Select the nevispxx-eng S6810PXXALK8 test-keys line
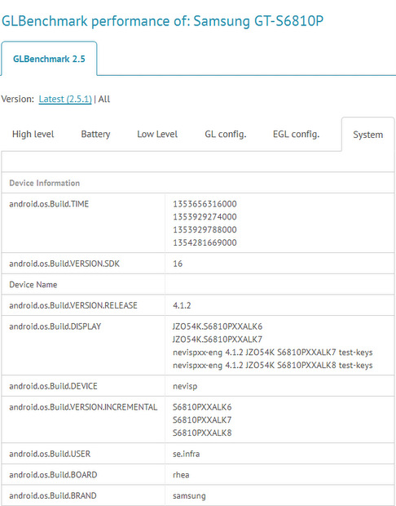The image size is (396, 506). (x=273, y=365)
